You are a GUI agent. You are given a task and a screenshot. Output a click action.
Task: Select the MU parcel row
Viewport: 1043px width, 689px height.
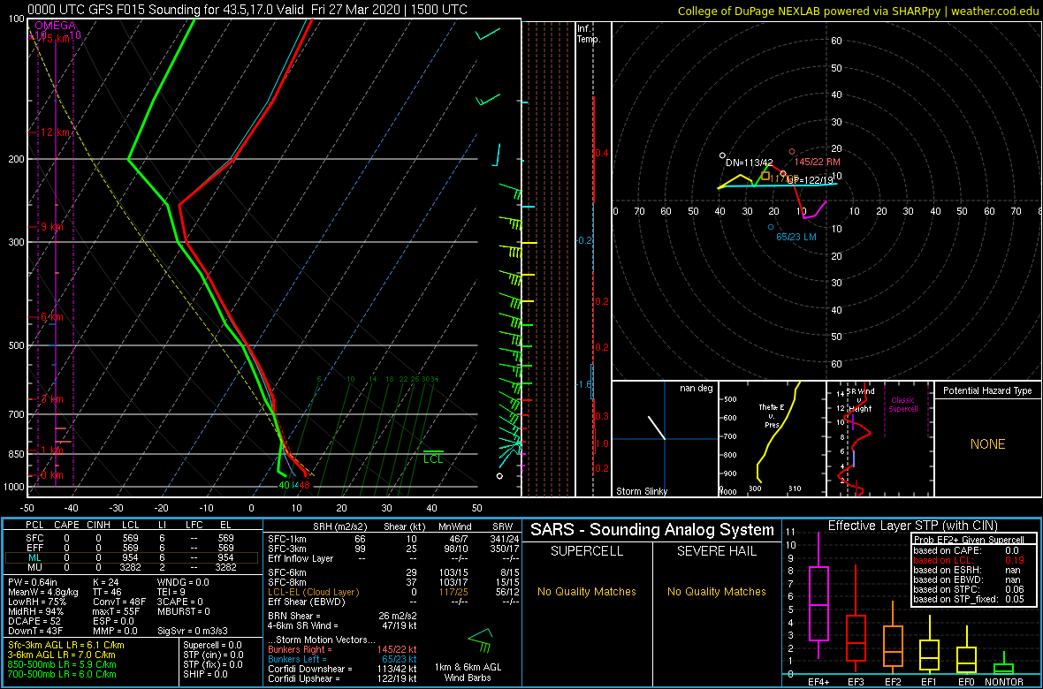(133, 567)
